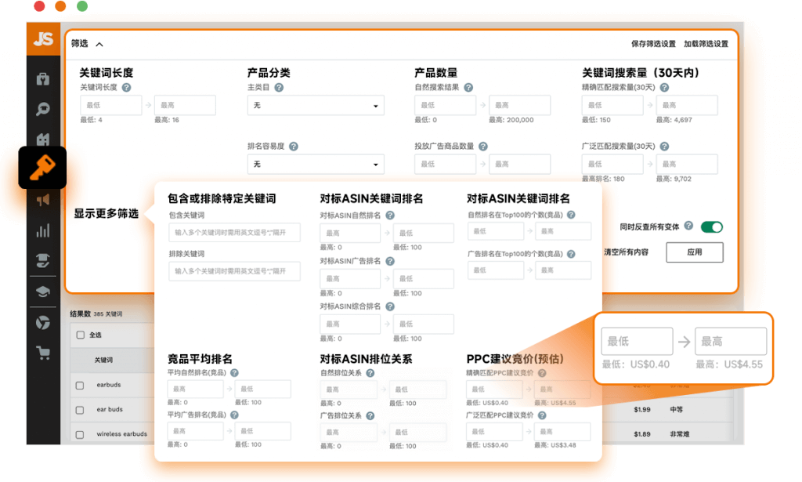Open the 排名容易度 dropdown
802x482 pixels.
pos(316,165)
